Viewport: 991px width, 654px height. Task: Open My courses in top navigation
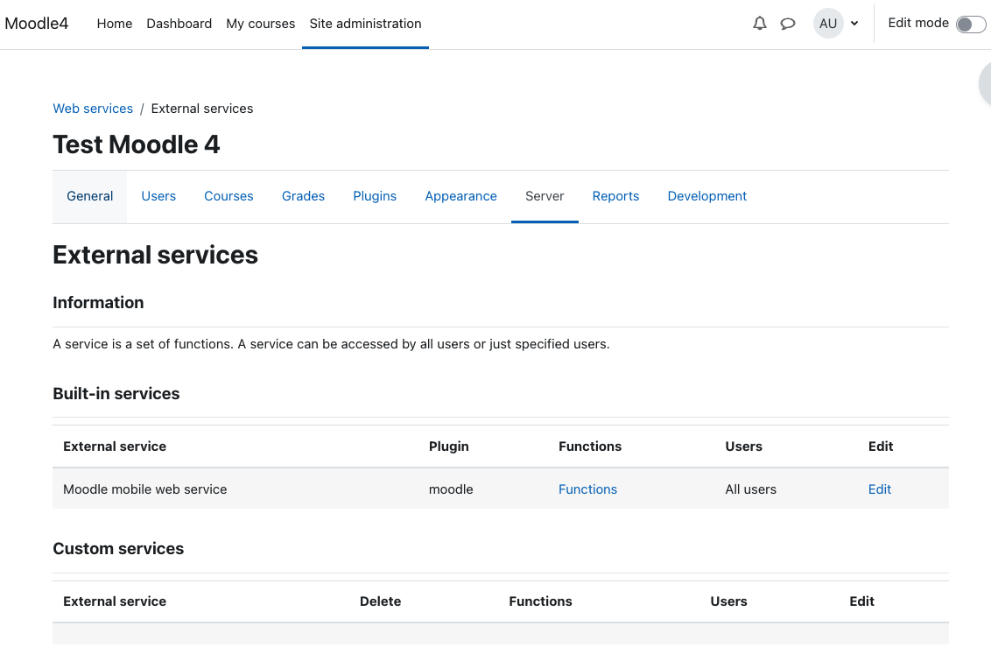pos(260,24)
